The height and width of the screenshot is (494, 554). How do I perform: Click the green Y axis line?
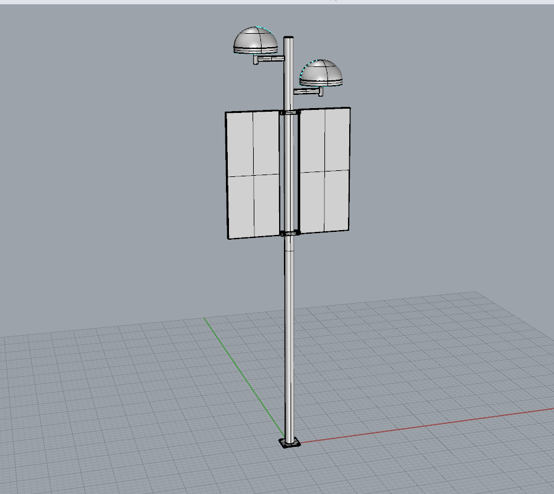pyautogui.click(x=244, y=378)
